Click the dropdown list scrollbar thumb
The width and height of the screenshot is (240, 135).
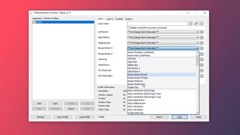click(x=197, y=60)
